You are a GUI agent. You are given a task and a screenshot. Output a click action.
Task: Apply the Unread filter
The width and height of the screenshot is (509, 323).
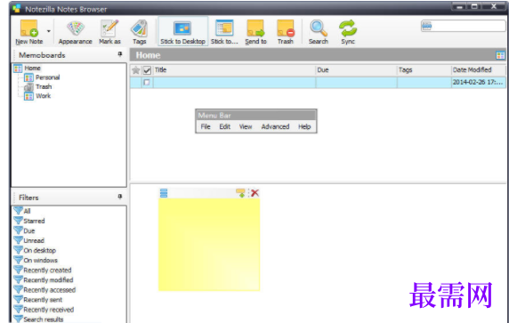[29, 240]
